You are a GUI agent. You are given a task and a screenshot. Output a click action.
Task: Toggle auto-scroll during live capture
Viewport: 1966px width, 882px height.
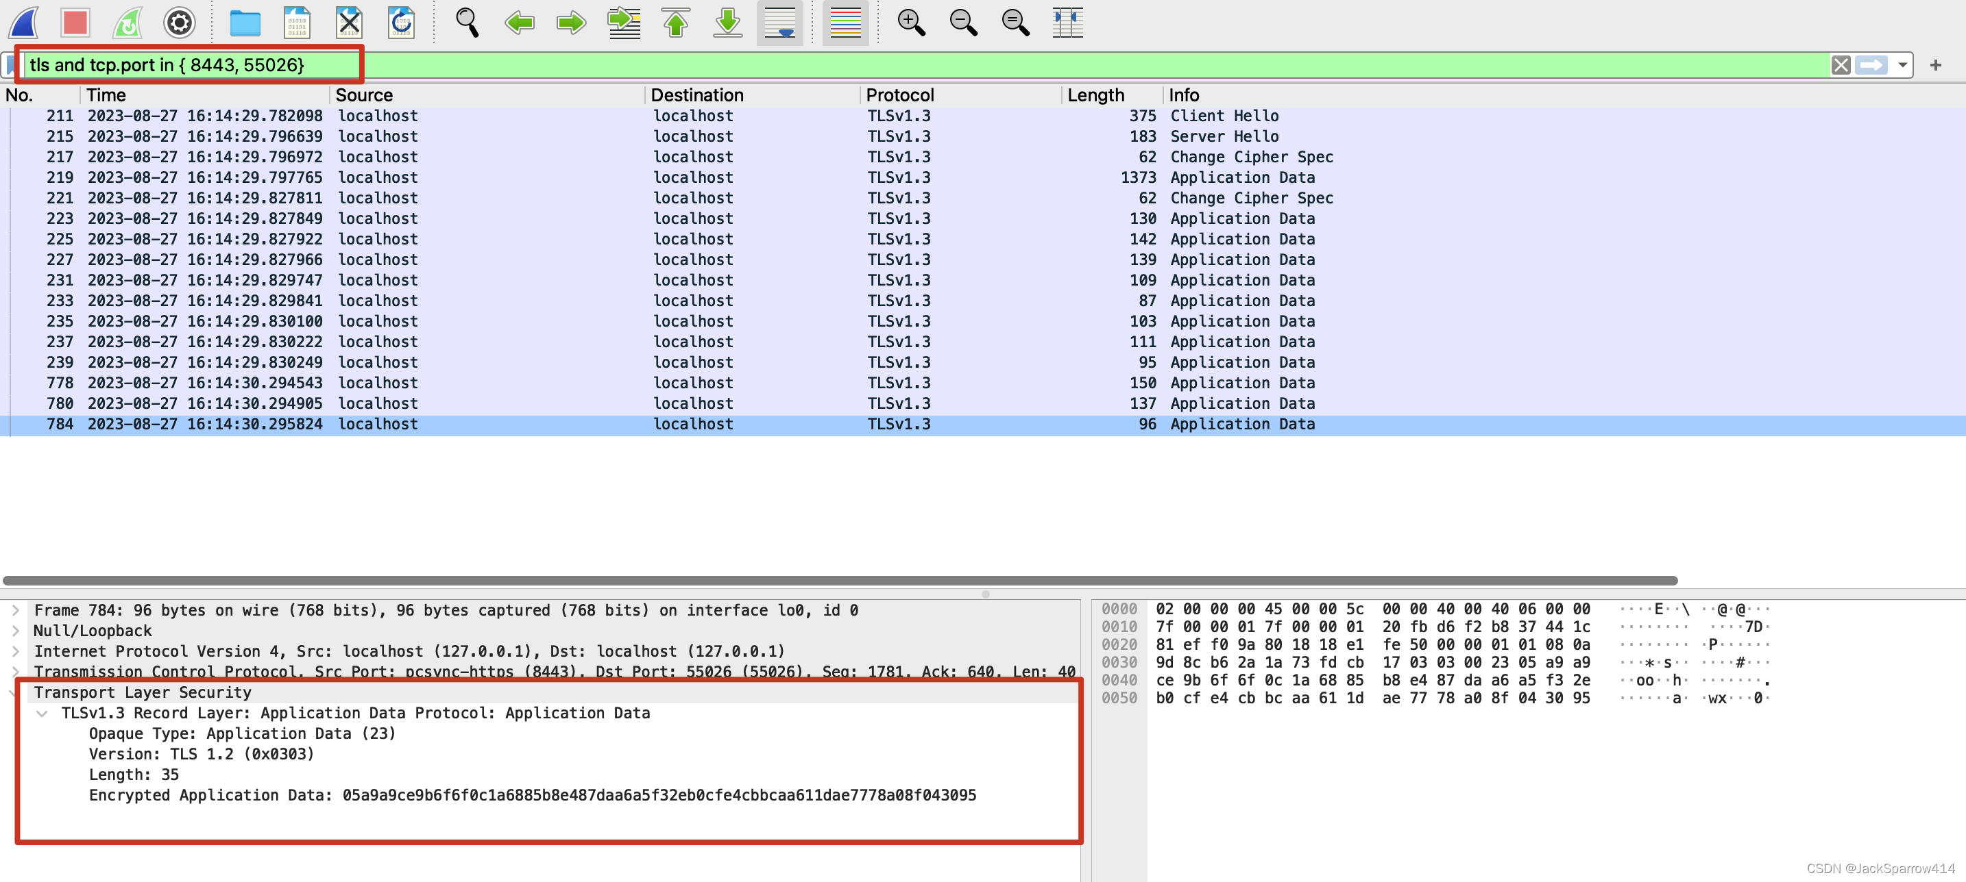[x=779, y=23]
